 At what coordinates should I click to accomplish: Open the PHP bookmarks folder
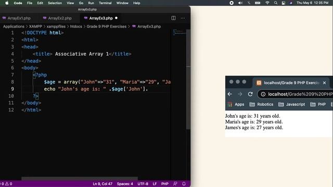[318, 104]
